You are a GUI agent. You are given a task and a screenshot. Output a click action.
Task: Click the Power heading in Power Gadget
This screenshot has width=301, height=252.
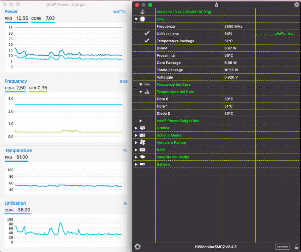(x=11, y=11)
